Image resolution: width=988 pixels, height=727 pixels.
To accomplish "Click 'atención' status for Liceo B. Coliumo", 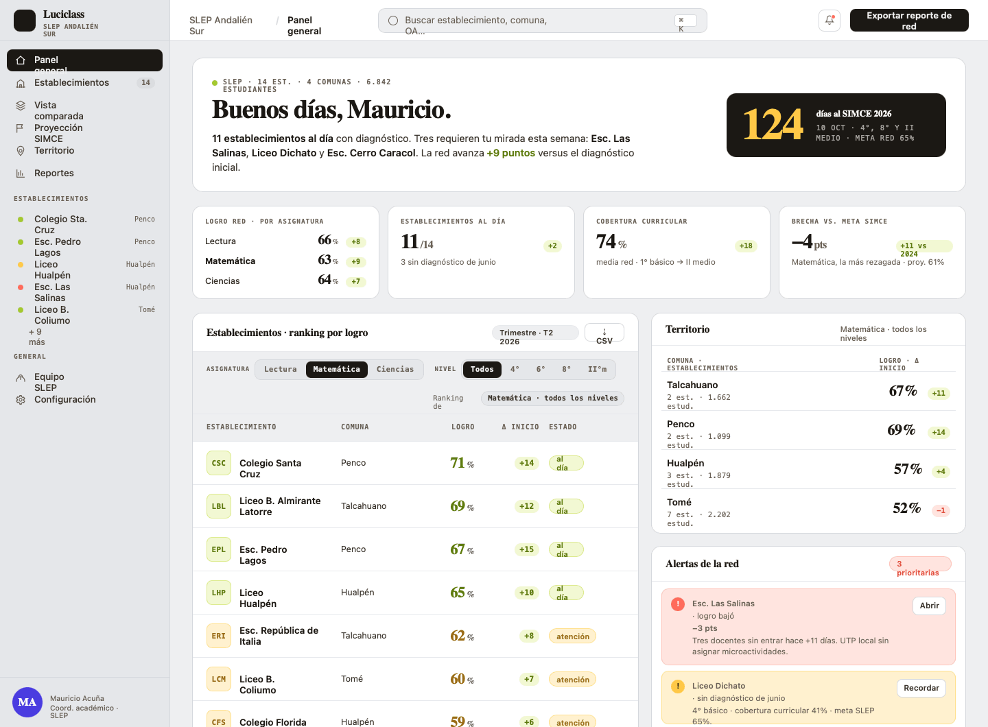I will tap(572, 679).
